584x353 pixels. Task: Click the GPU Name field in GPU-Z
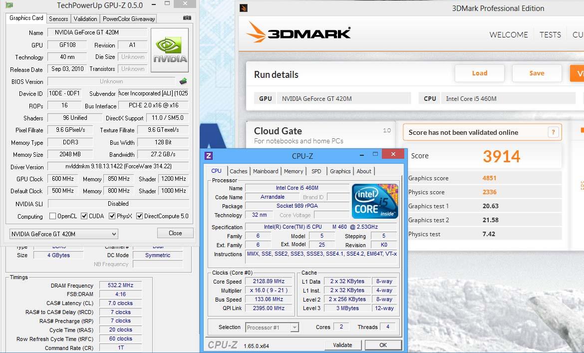click(x=97, y=32)
